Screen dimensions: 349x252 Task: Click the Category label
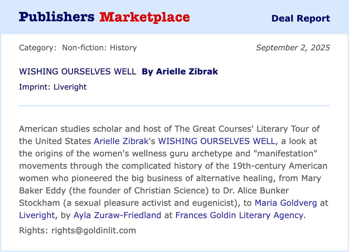[x=38, y=48]
